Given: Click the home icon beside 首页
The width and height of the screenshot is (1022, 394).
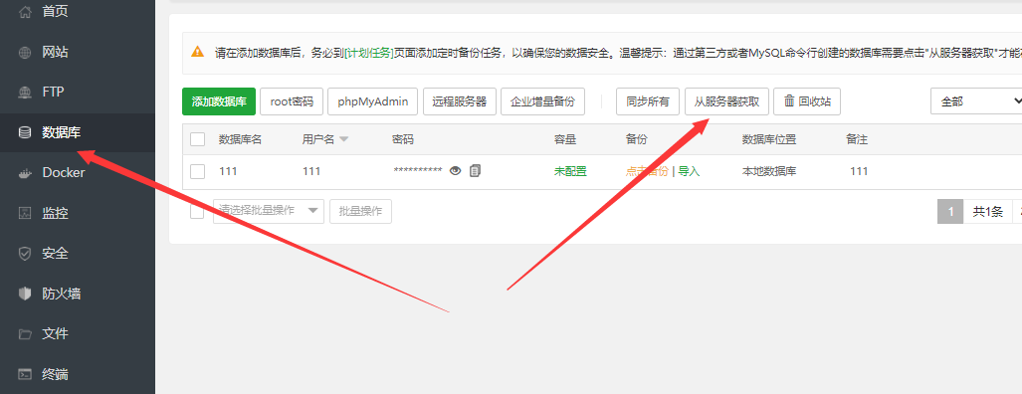Looking at the screenshot, I should (25, 12).
